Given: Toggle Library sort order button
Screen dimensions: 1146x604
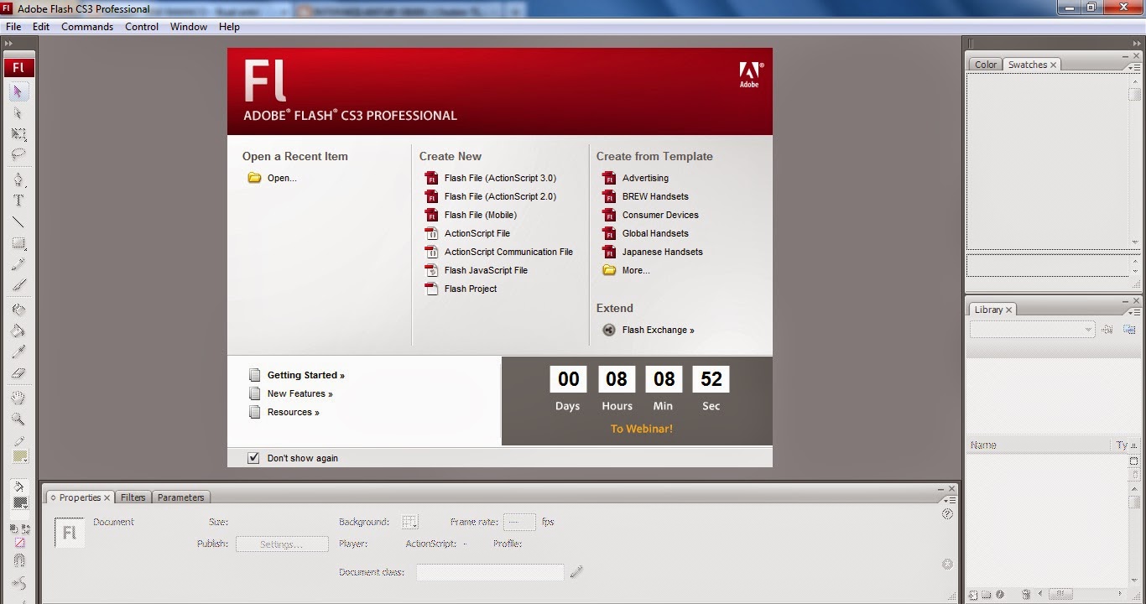Looking at the screenshot, I should [1134, 445].
